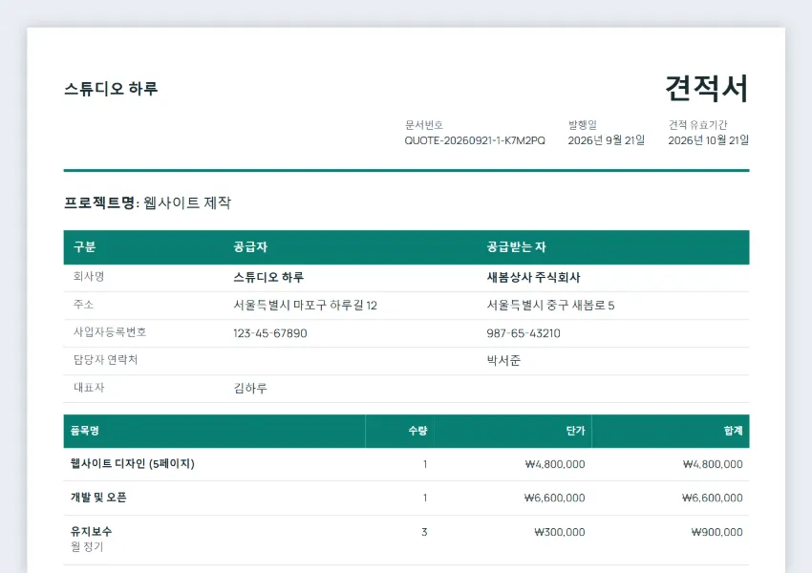Click the '수량' column header
812x573 pixels.
click(417, 431)
